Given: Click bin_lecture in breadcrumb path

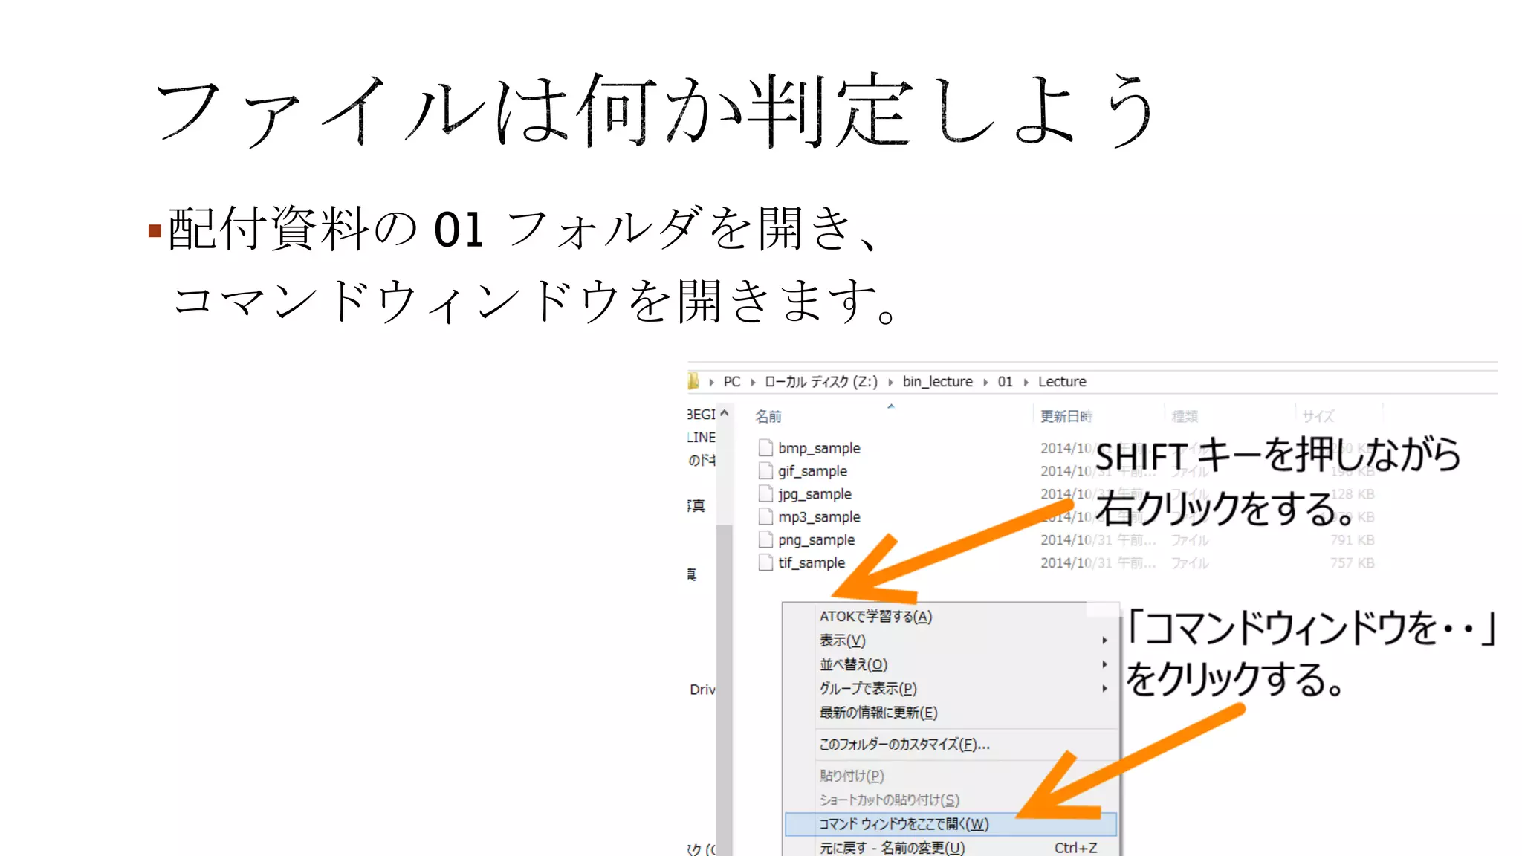Looking at the screenshot, I should coord(937,381).
